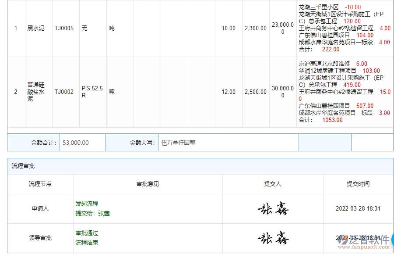Screen dimensions: 394x254
Task: Open the 发起流程 link in approval flow
Action: tap(86, 204)
